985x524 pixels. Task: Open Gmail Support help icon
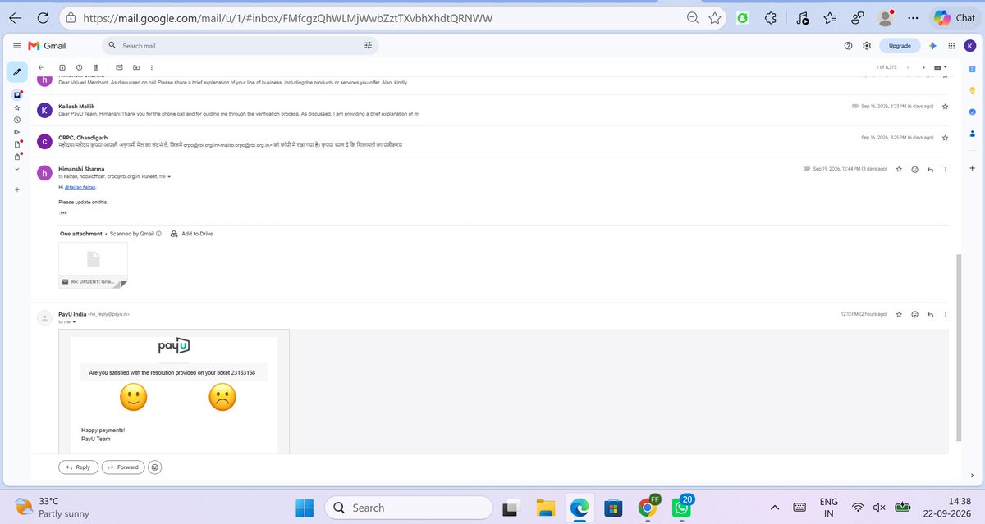coord(848,46)
